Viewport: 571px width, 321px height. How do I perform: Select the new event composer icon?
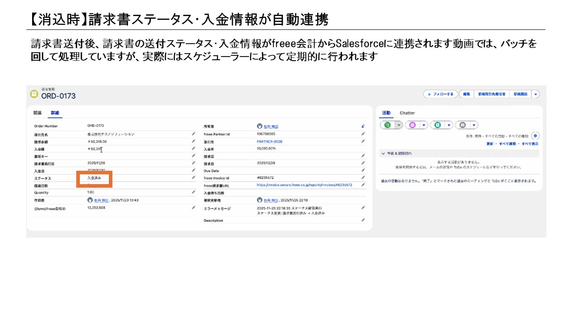[413, 125]
